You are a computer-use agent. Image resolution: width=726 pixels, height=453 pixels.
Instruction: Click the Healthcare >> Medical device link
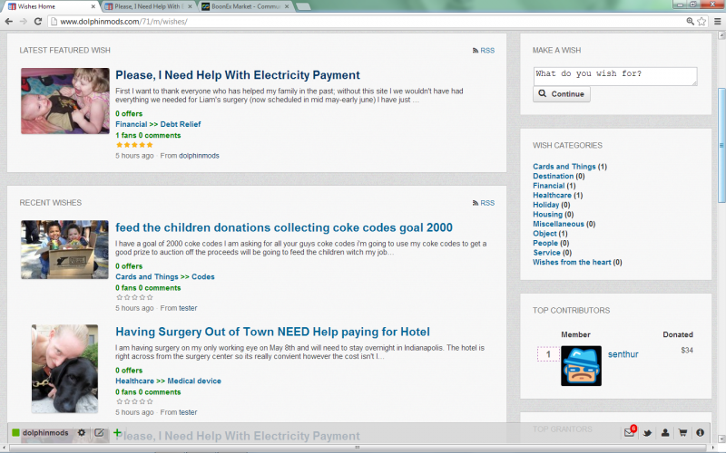pyautogui.click(x=168, y=381)
